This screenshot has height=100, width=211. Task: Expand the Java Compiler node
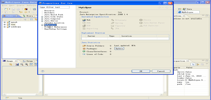tap(42, 19)
